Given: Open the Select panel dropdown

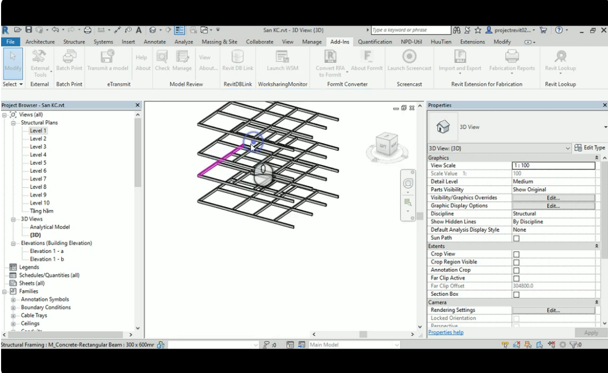Looking at the screenshot, I should tap(13, 84).
